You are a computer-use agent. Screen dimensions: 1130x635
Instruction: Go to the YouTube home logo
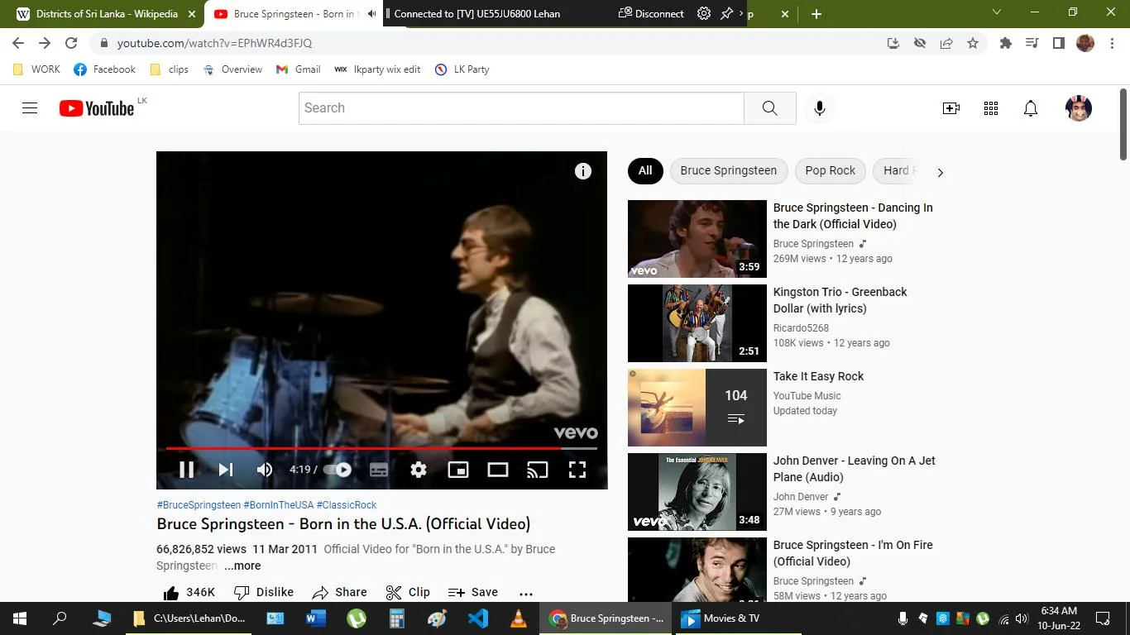[97, 108]
